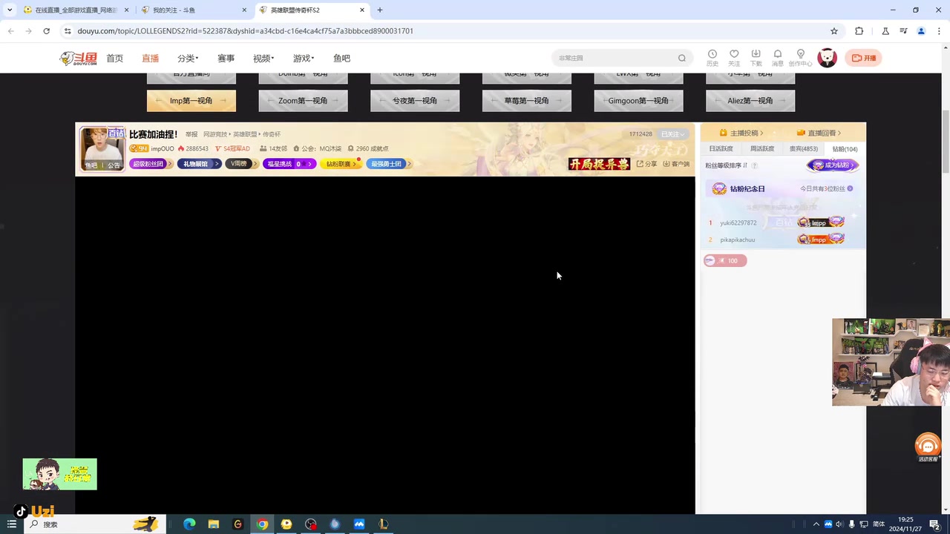This screenshot has width=950, height=534.
Task: Click the 分享 share icon
Action: point(646,164)
